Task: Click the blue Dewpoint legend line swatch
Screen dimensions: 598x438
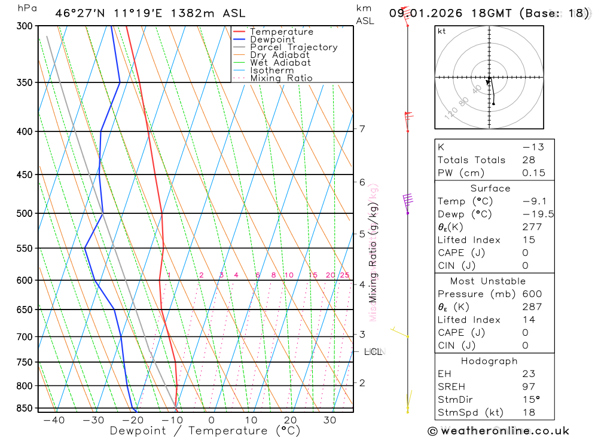Action: [239, 39]
